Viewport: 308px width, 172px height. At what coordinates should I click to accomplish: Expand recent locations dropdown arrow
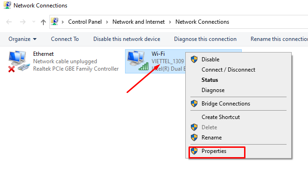coord(34,22)
